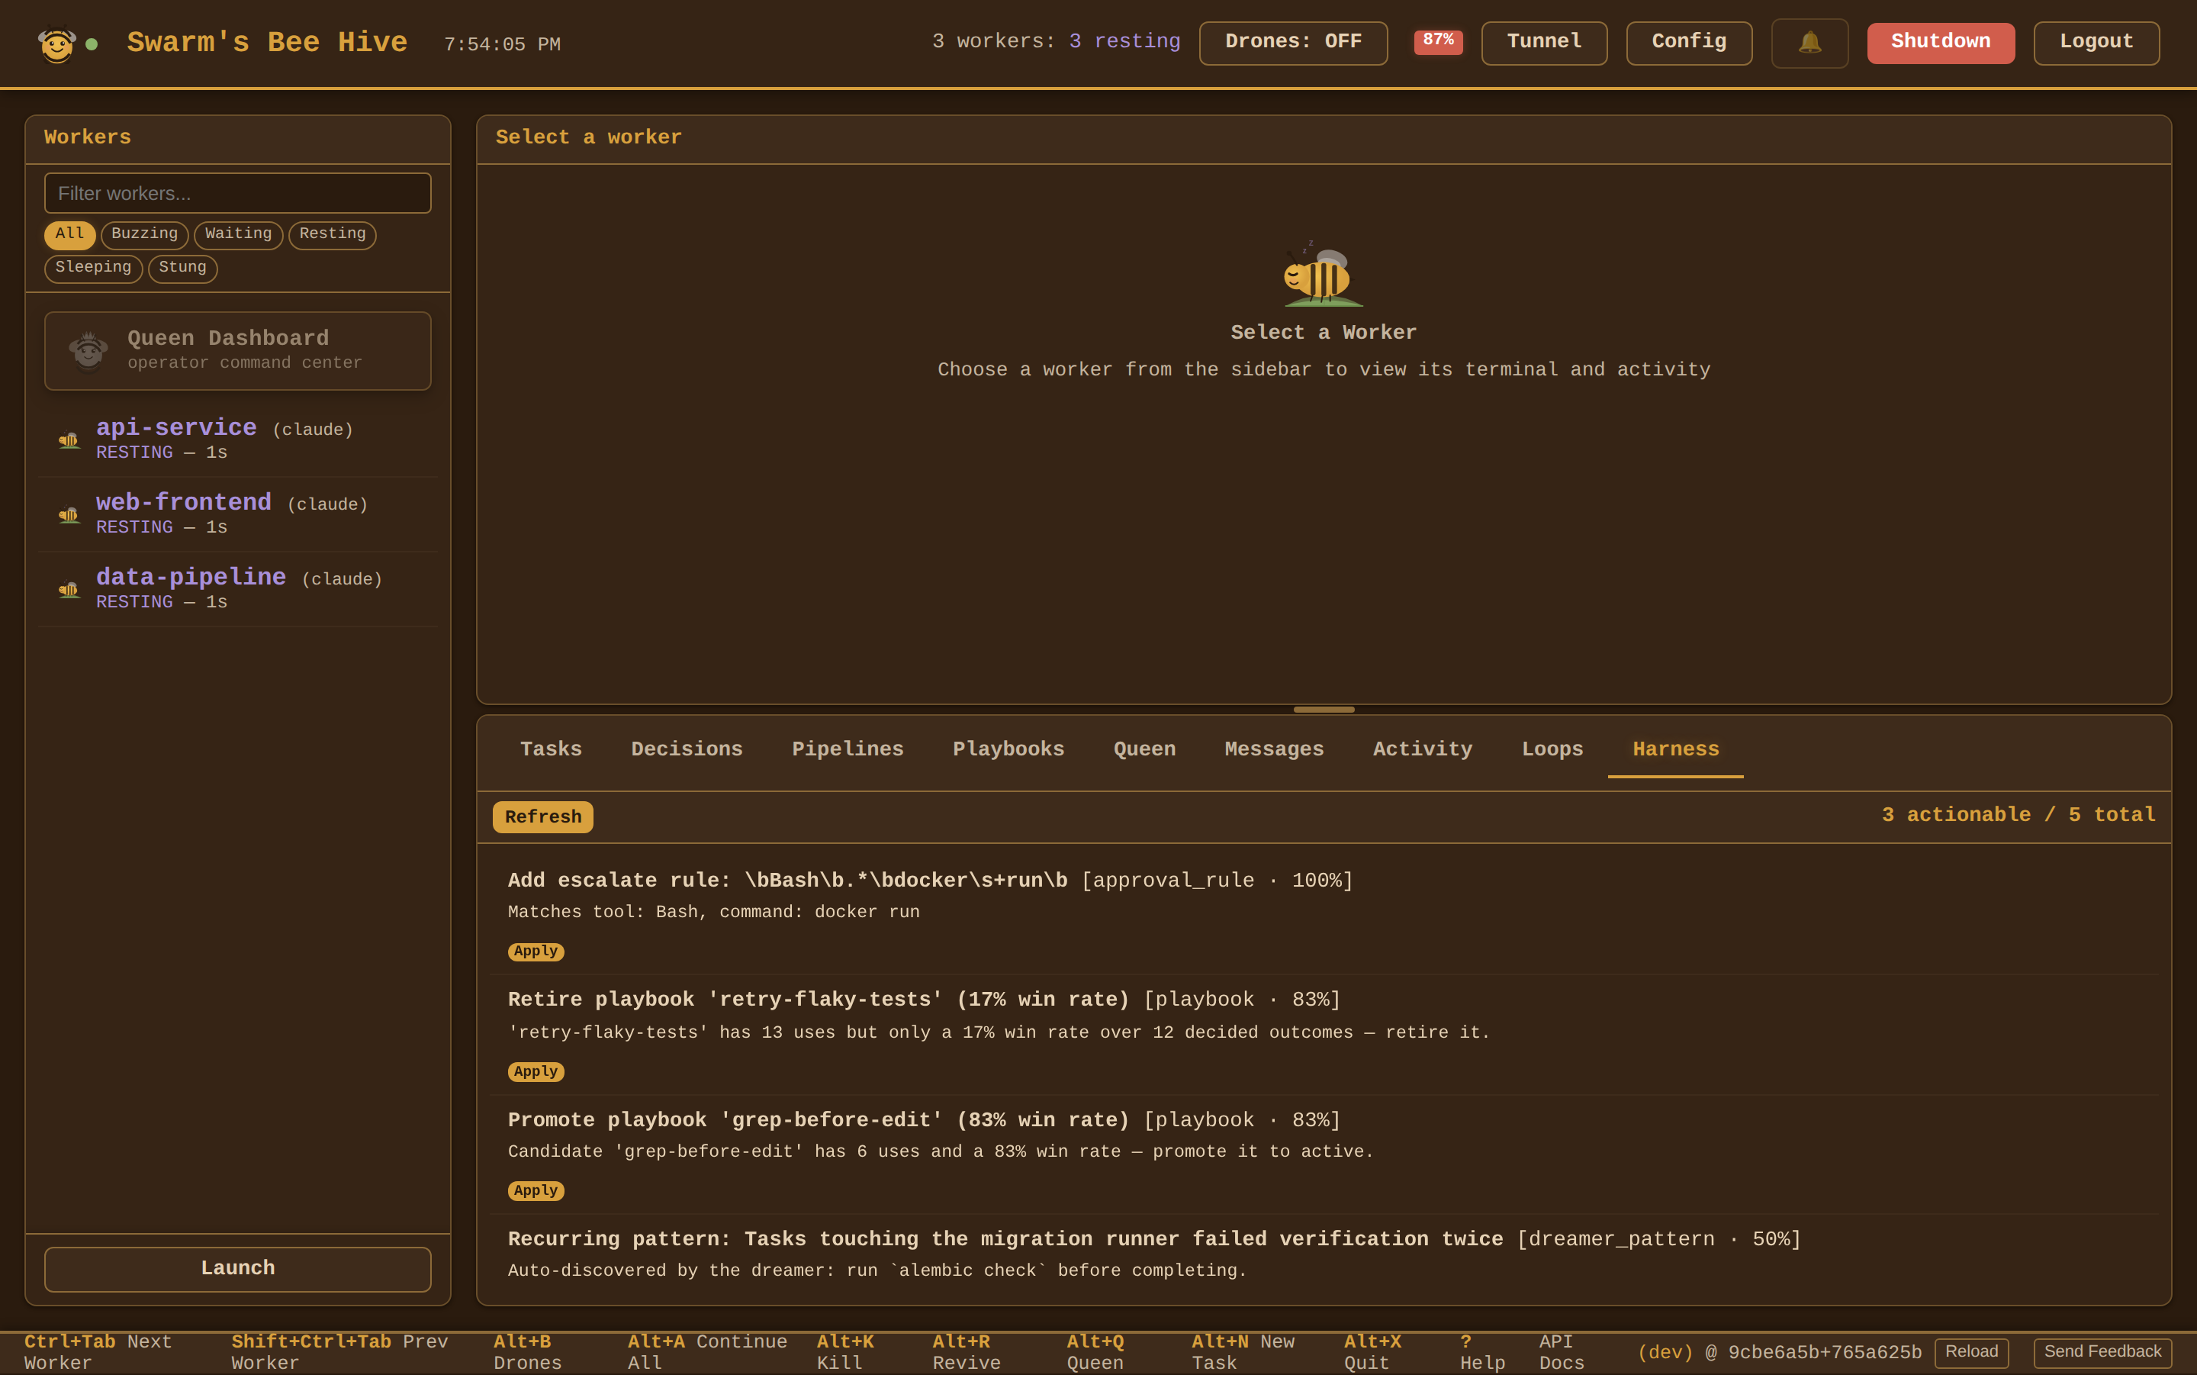Click Ctrl+Tab Next Worker shortcut
Viewport: 2197px width, 1375px height.
[x=97, y=1352]
